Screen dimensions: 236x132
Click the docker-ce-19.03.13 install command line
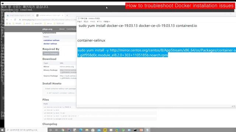pos(138,26)
